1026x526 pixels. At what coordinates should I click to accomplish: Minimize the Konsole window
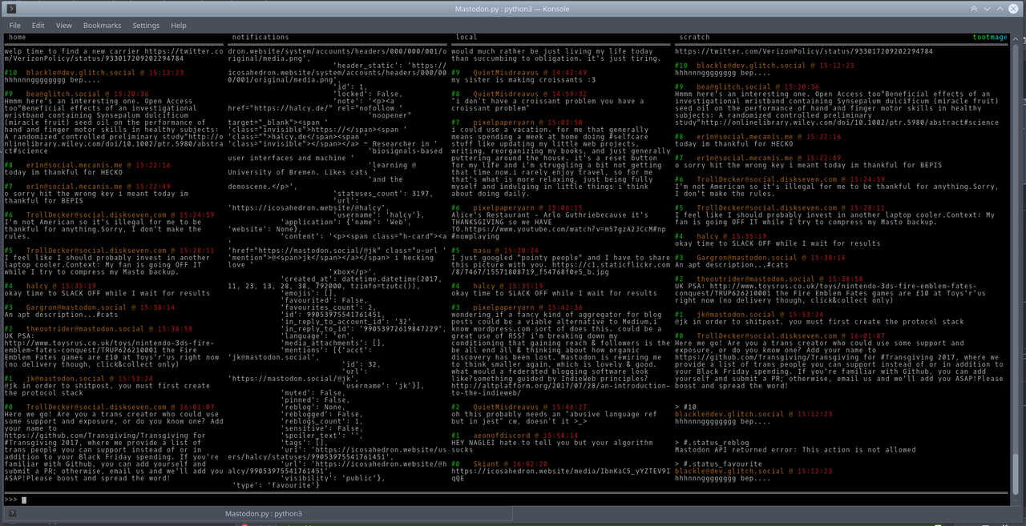click(987, 8)
